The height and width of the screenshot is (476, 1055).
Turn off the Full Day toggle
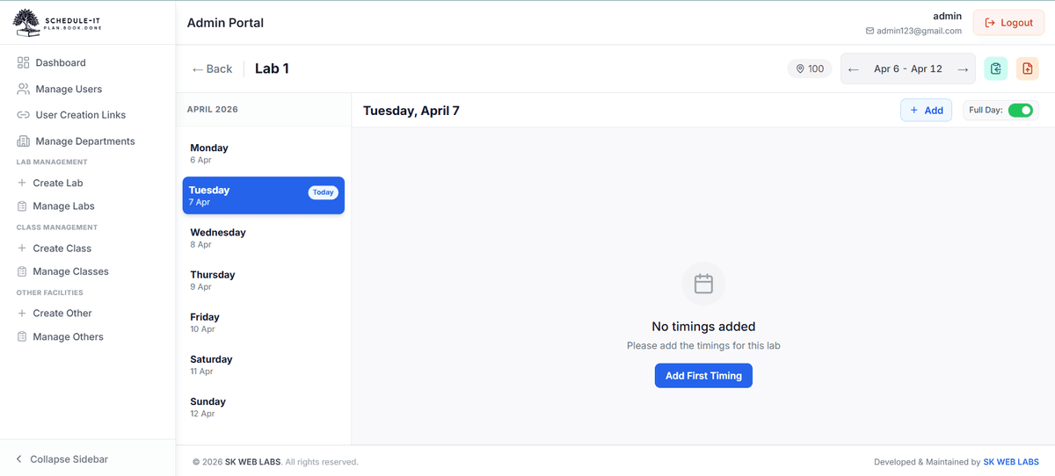[1020, 110]
